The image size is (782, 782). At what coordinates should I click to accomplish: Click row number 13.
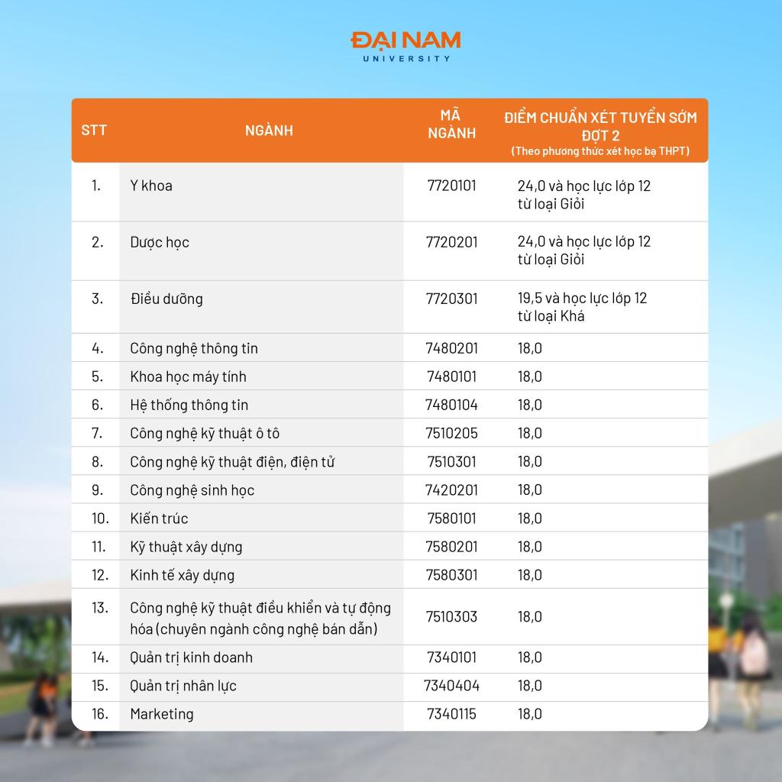100,608
